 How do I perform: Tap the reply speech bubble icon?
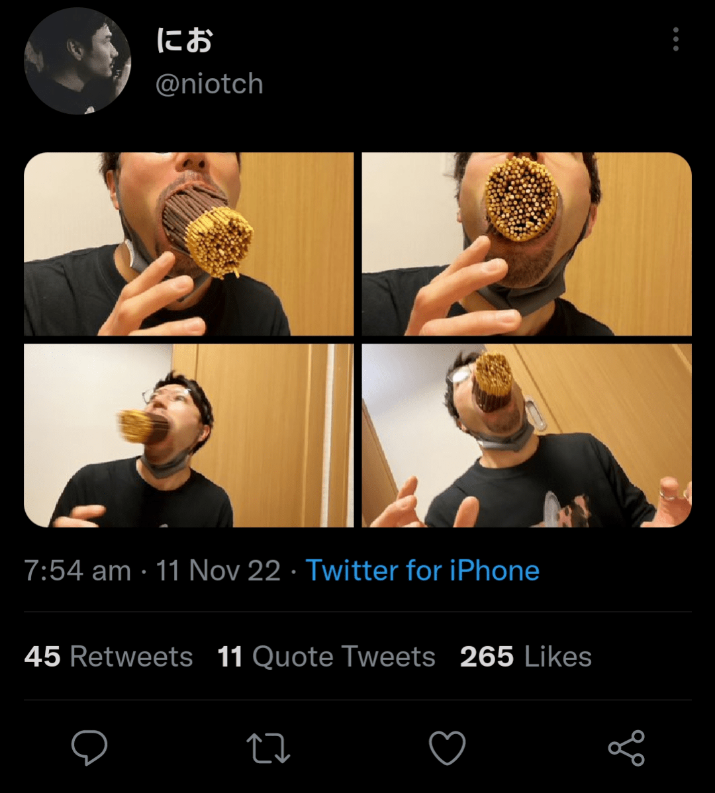pyautogui.click(x=89, y=748)
